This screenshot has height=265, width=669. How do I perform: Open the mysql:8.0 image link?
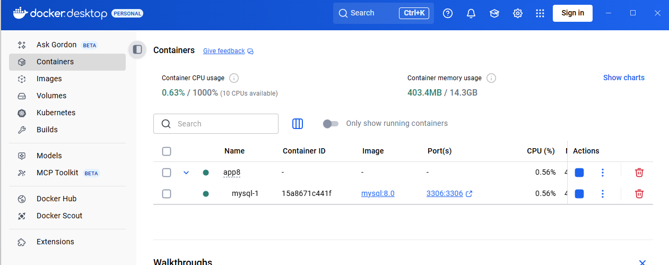[x=378, y=193]
